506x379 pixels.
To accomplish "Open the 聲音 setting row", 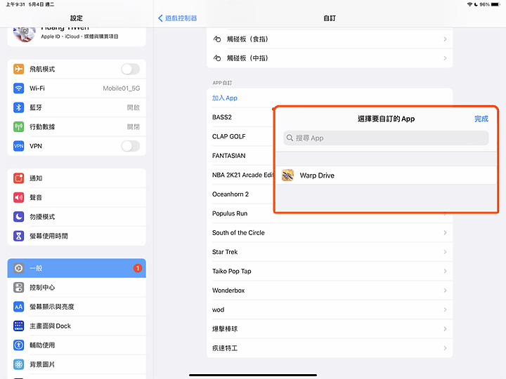I will 77,197.
